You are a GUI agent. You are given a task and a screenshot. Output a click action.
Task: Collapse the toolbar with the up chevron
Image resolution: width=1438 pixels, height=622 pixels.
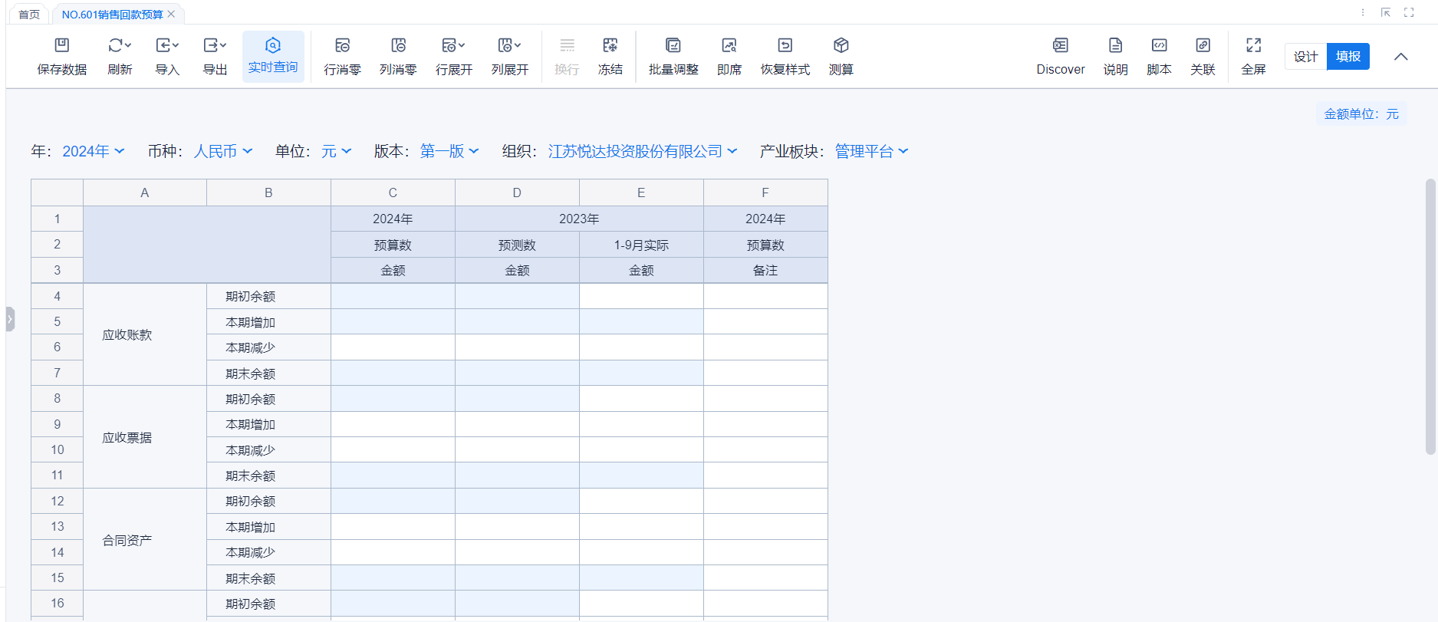point(1400,57)
